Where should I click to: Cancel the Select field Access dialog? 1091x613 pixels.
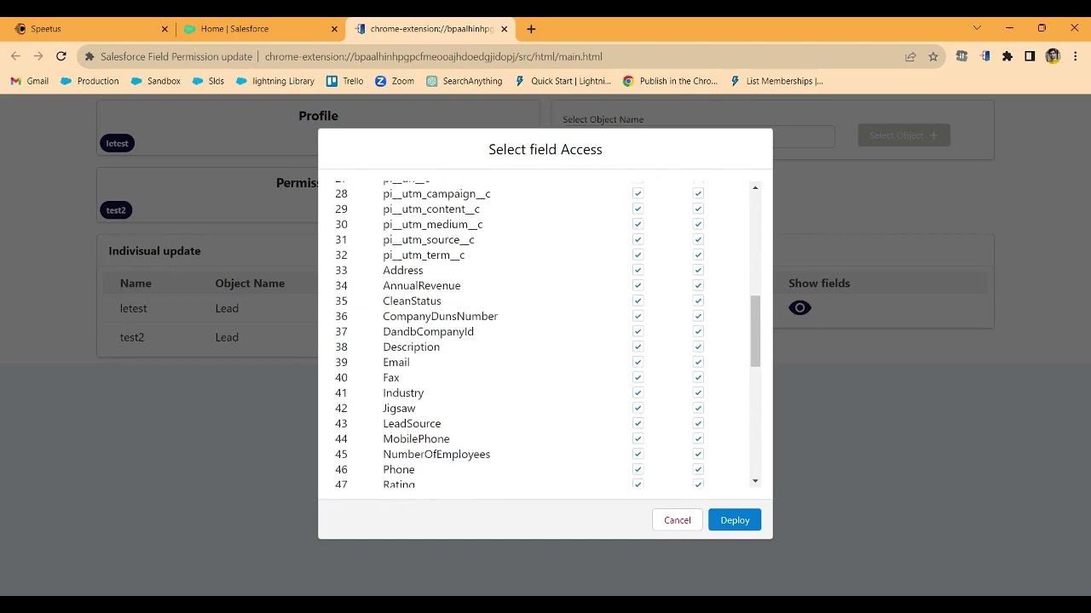678,520
